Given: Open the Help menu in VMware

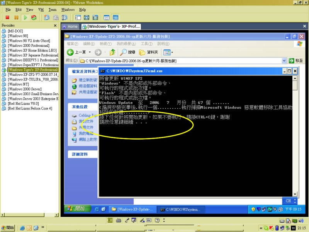Looking at the screenshot, I should click(83, 10).
